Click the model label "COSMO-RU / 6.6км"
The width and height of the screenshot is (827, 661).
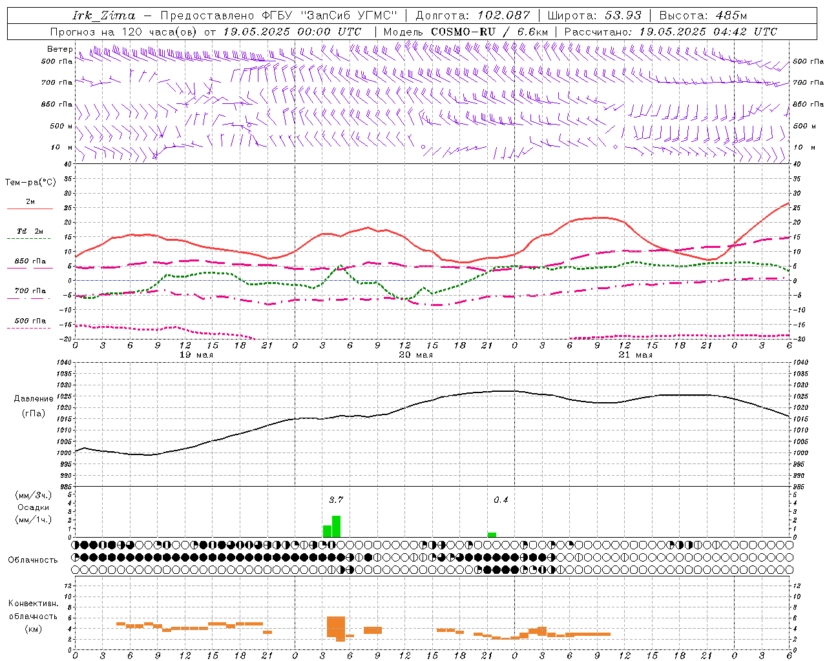[490, 32]
